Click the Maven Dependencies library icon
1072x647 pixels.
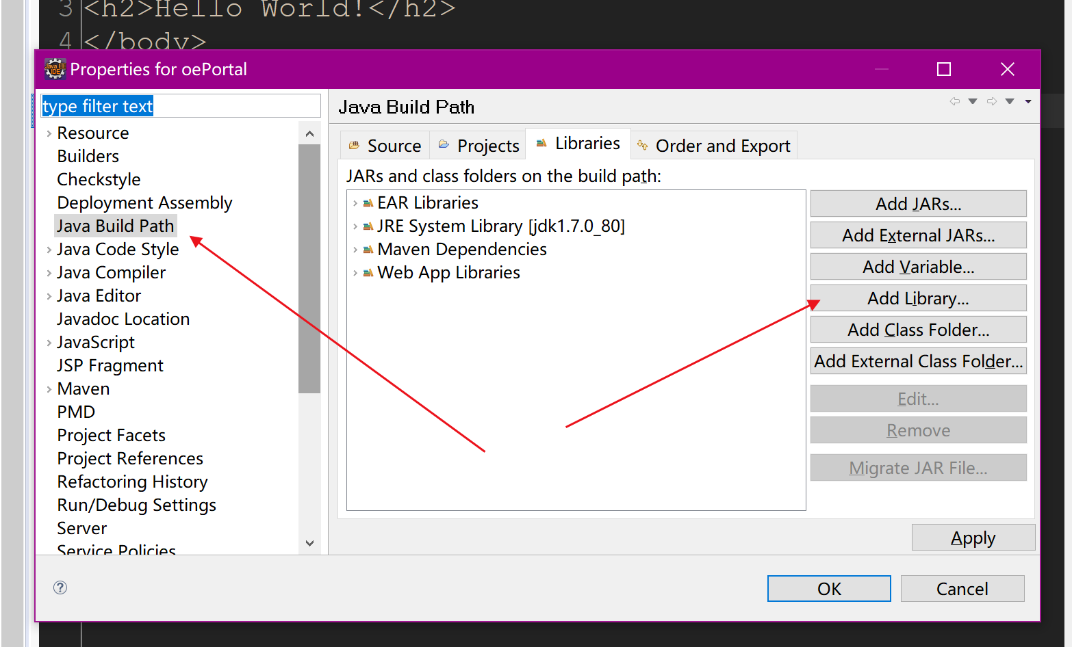pyautogui.click(x=368, y=250)
